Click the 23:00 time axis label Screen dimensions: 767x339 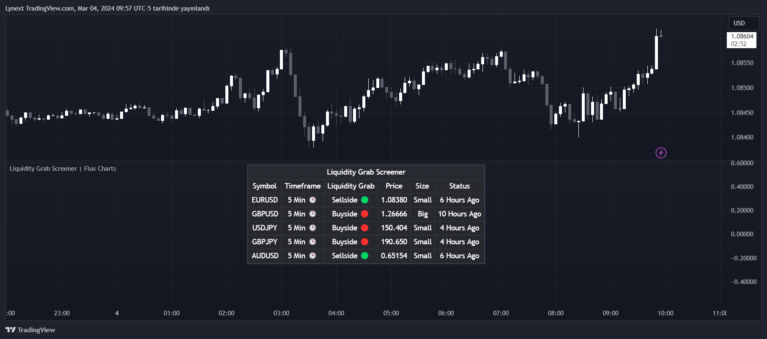(62, 313)
